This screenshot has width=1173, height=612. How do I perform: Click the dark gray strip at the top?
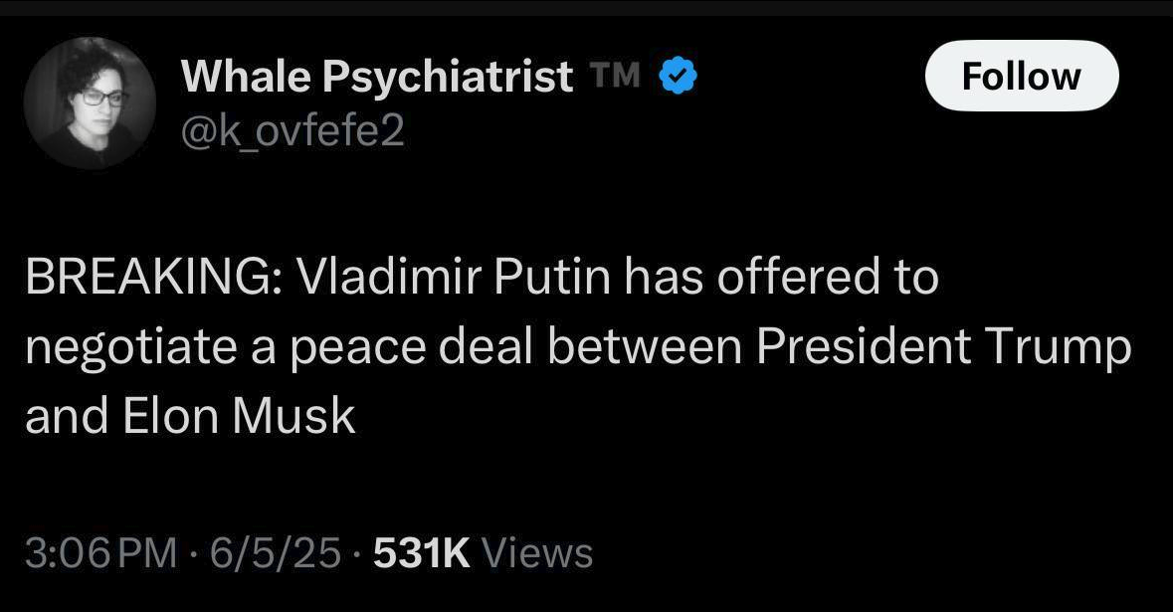(x=587, y=8)
